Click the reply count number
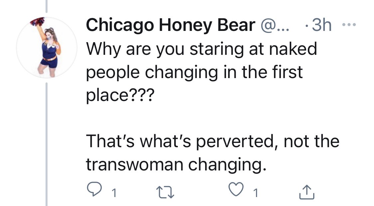This screenshot has height=206, width=374. (113, 193)
